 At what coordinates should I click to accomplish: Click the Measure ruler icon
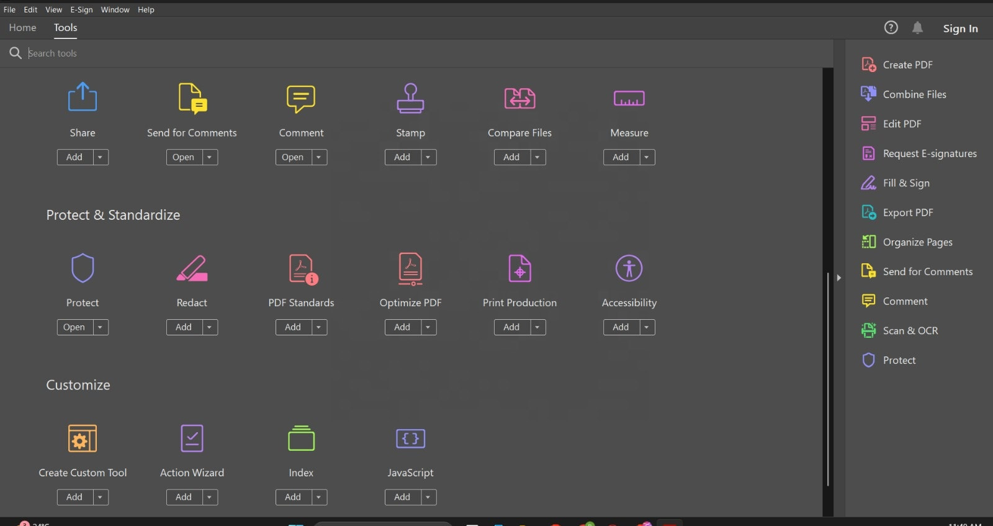click(629, 98)
